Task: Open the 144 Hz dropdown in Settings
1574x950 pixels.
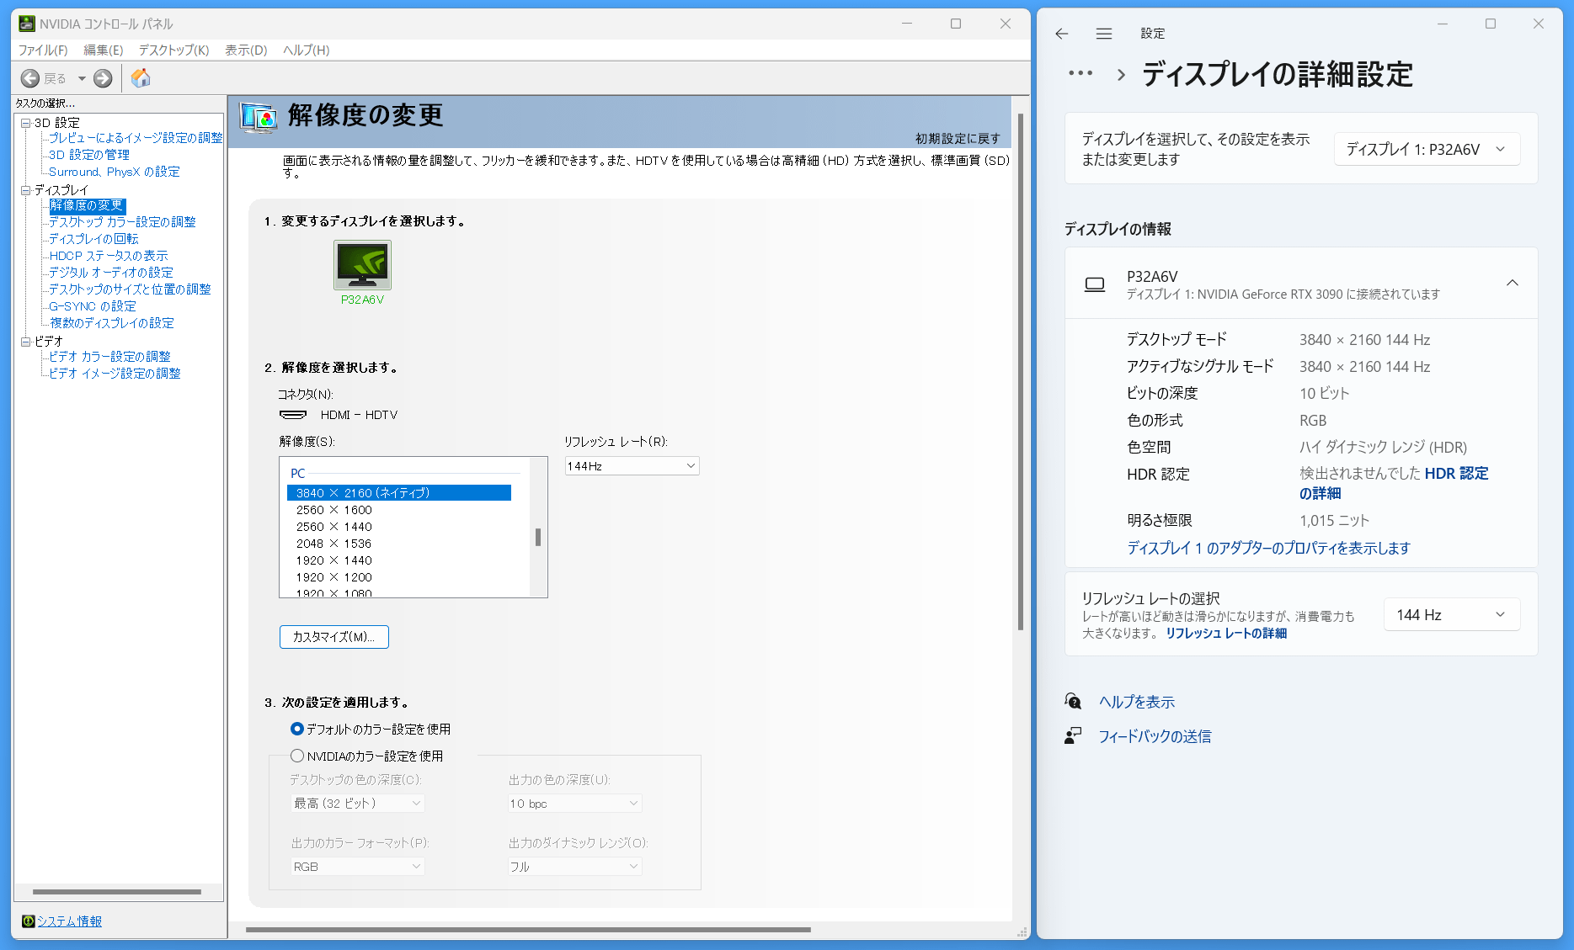Action: [1452, 614]
